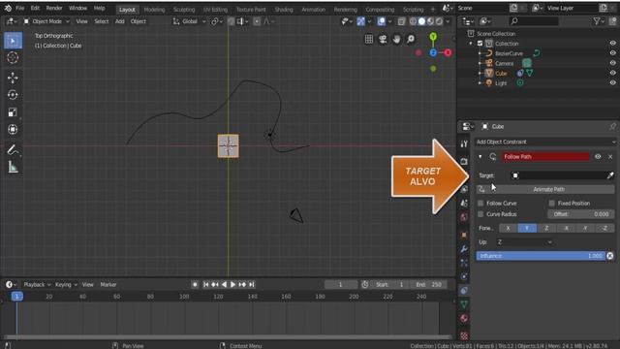Viewport: 620px width, 349px height.
Task: Click frame 100 on the timeline ruler
Action: (184, 297)
